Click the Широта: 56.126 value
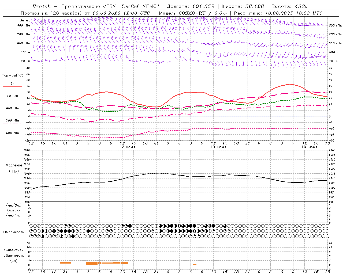The width and height of the screenshot is (343, 274). 243,6
